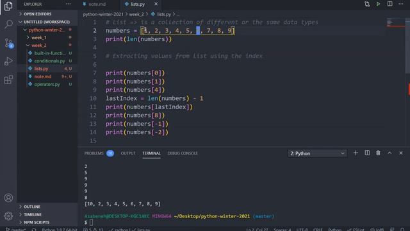Open the Explorer view in activity bar

(x=8, y=6)
